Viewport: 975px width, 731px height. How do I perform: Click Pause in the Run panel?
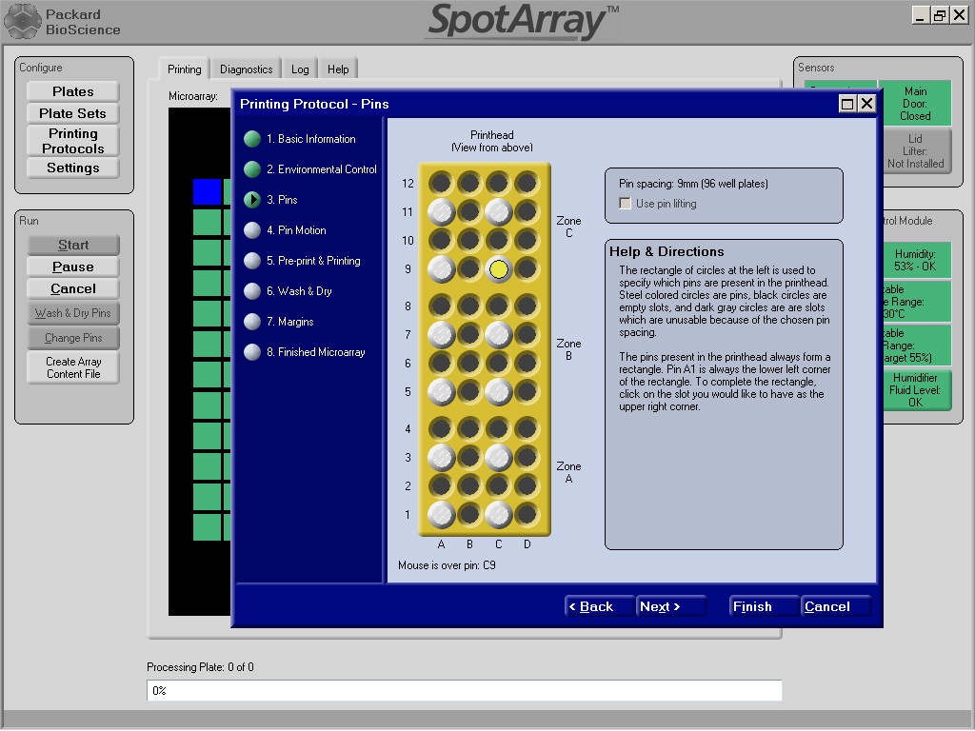(73, 267)
